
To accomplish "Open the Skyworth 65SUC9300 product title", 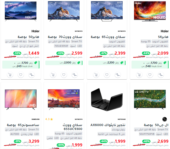I will 73,127.
